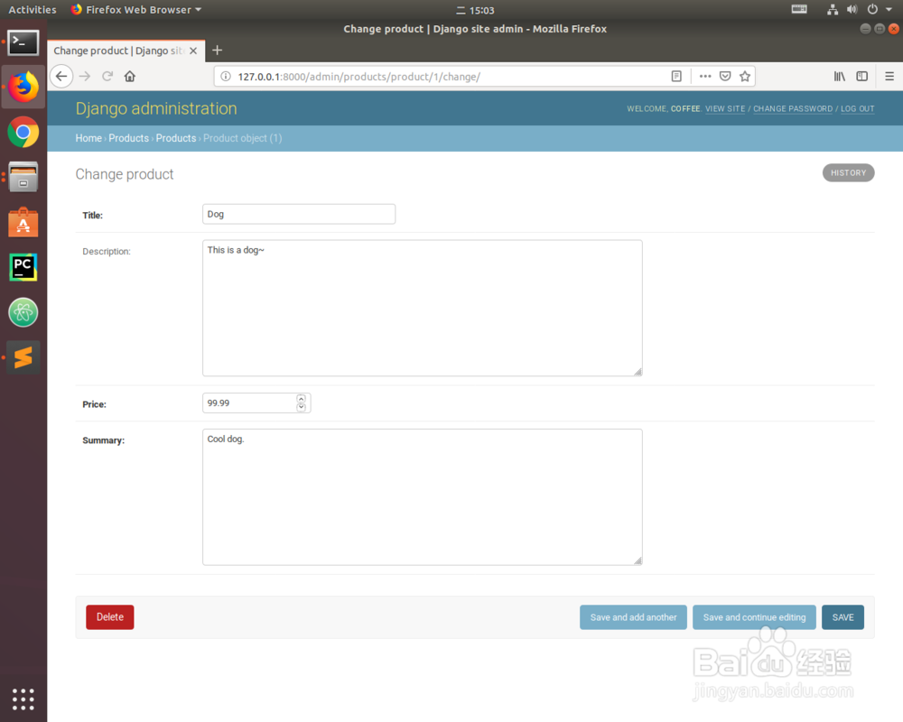Decrease the Price value with down arrow

point(302,407)
